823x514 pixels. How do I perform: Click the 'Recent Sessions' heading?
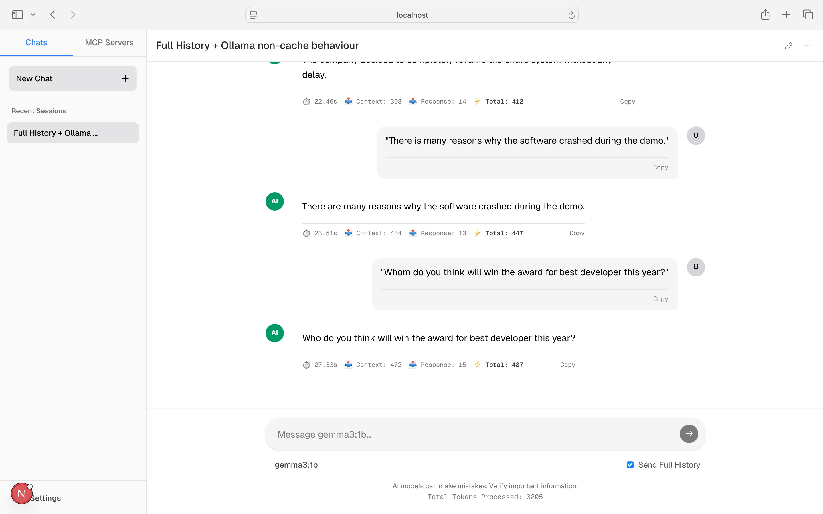point(39,111)
